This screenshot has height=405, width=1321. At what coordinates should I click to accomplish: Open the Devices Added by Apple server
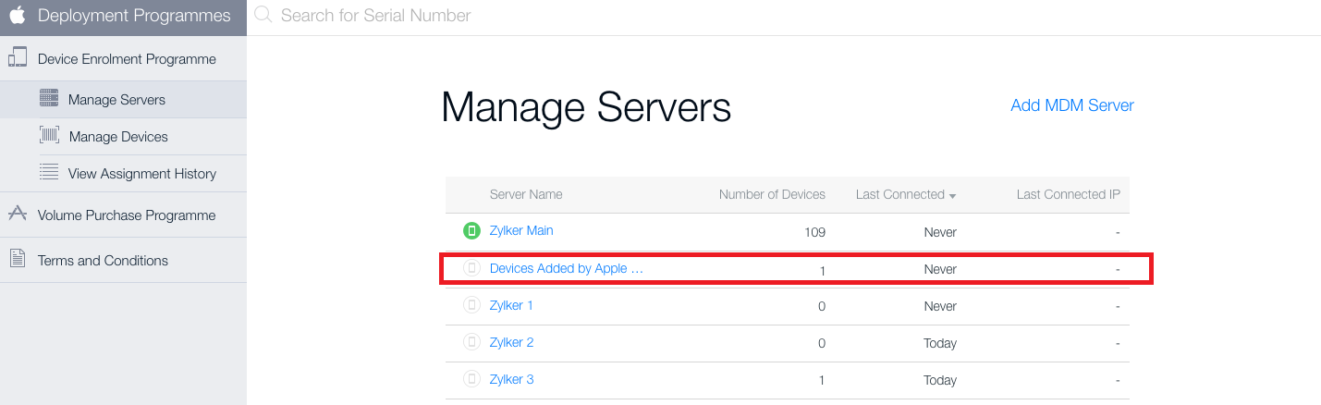(x=565, y=268)
